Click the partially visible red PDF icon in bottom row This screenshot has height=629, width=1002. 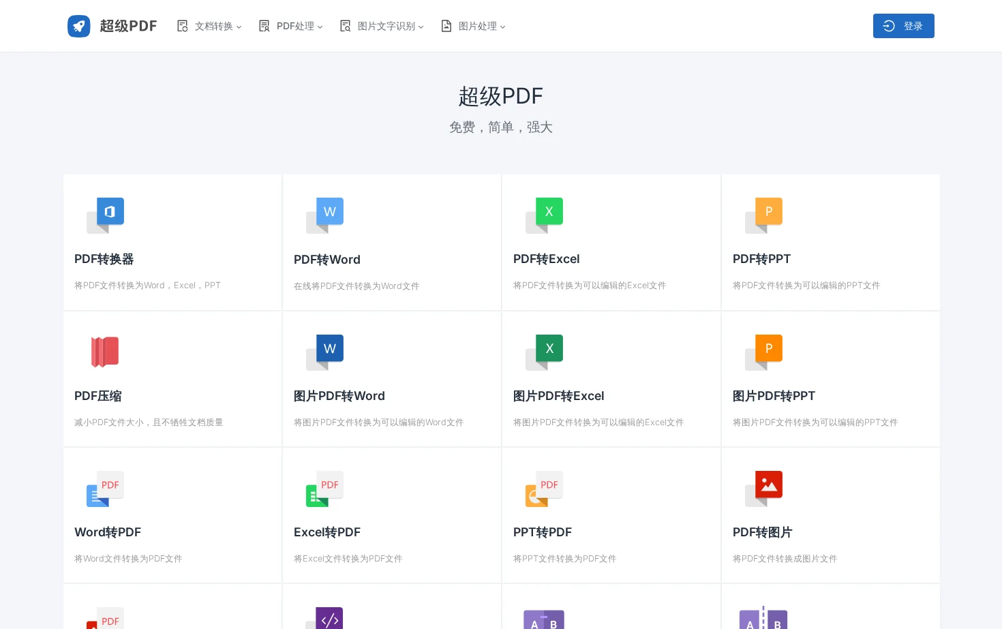point(105,618)
